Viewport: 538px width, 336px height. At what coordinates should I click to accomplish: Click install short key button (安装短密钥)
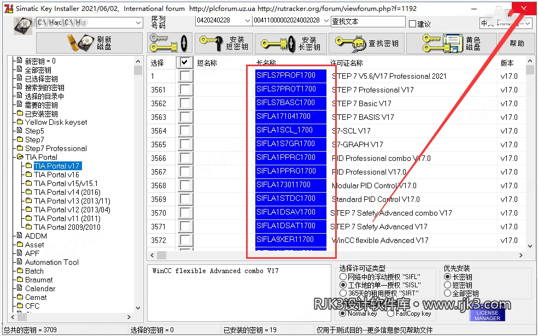coord(224,43)
